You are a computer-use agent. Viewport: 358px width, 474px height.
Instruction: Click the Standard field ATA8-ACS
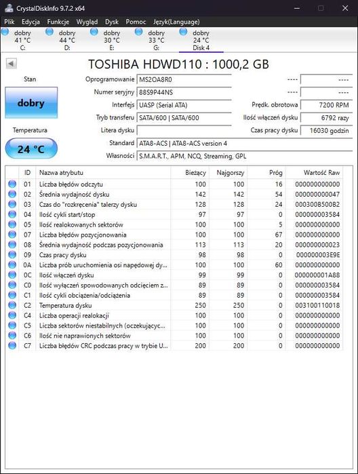tap(245, 144)
